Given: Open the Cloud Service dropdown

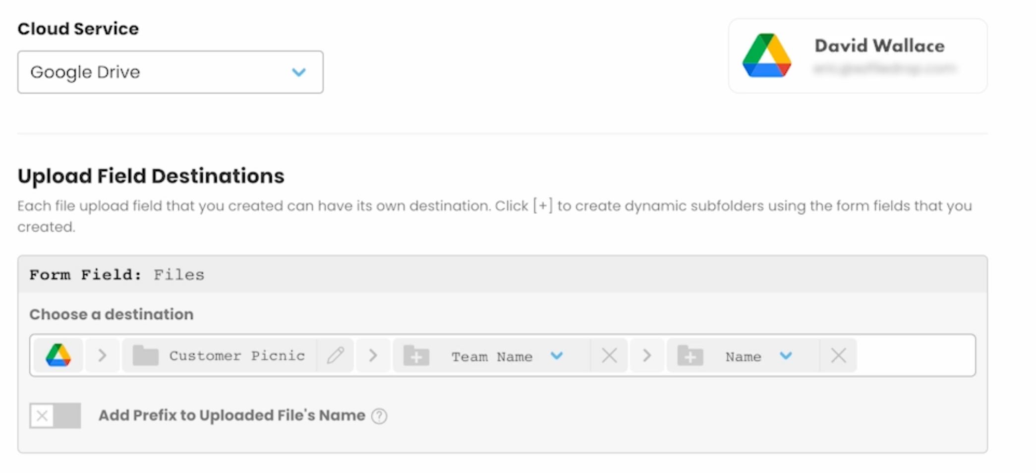Looking at the screenshot, I should (x=170, y=72).
